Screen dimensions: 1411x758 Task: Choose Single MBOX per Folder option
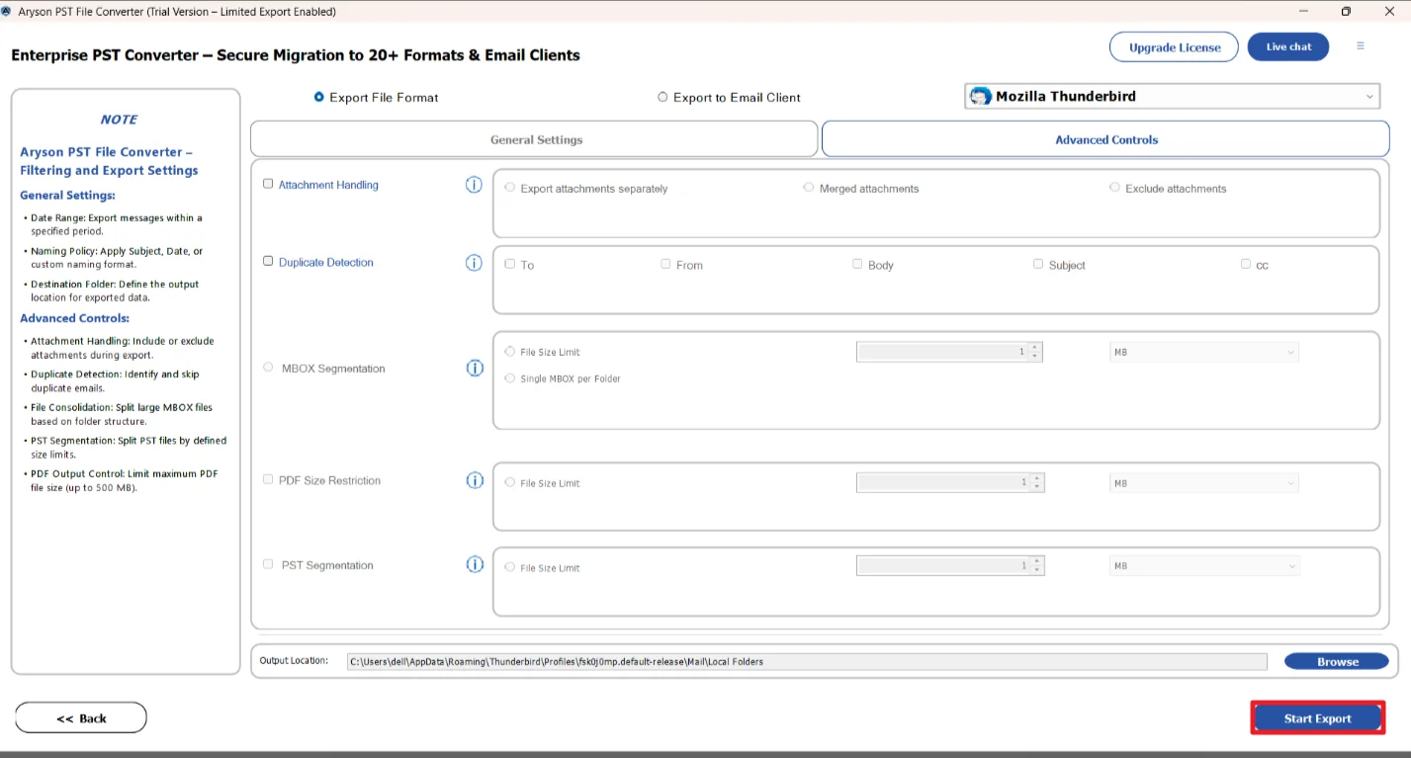[x=510, y=378]
